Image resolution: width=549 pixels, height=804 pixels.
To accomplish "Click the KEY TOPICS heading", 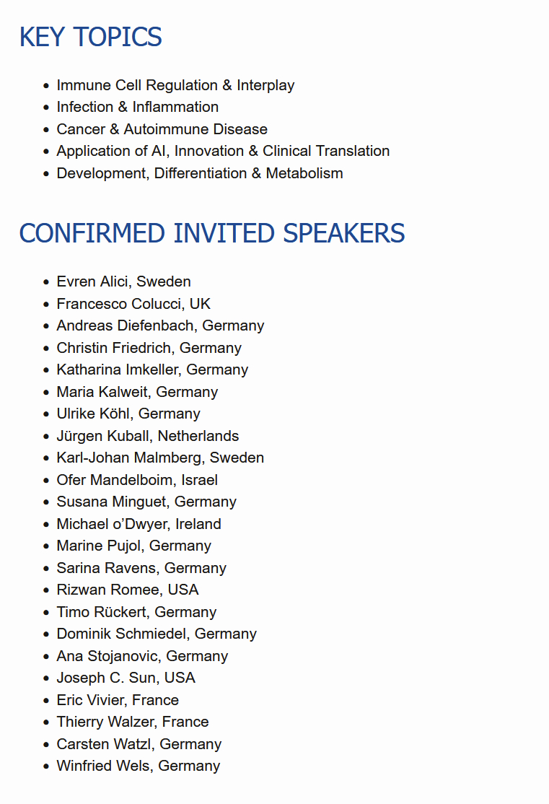I will pos(90,37).
